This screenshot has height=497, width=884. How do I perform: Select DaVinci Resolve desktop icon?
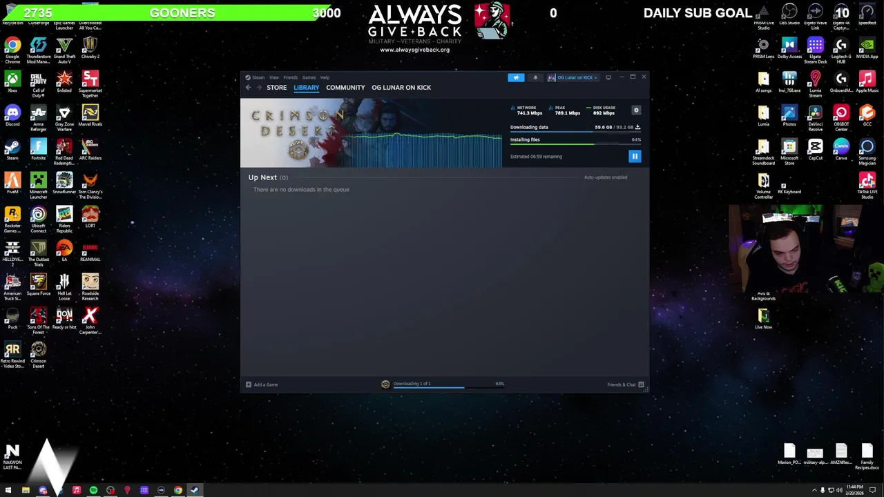click(815, 119)
